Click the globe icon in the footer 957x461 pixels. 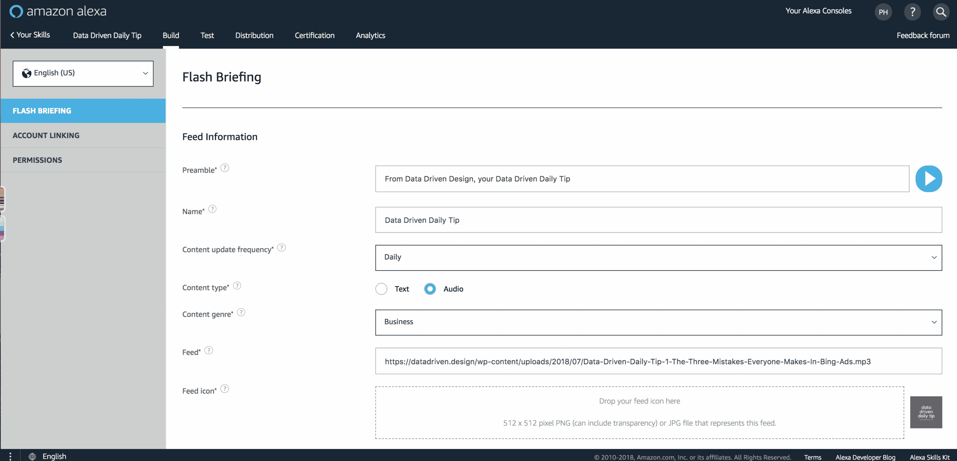pyautogui.click(x=33, y=457)
